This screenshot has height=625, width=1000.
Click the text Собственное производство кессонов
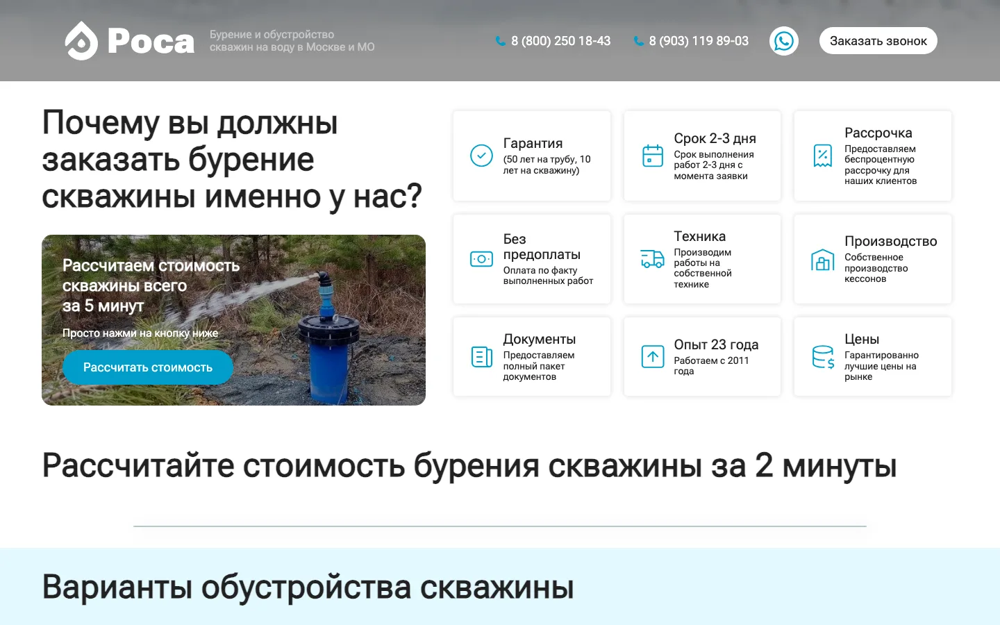point(876,268)
